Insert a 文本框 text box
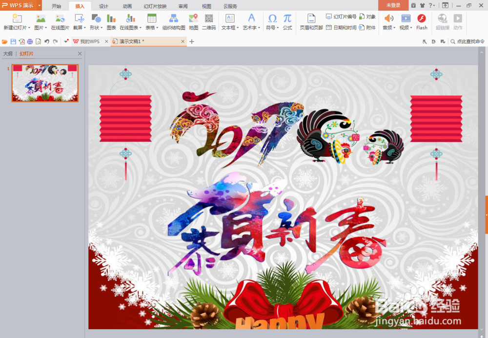488x338 pixels. (x=230, y=19)
